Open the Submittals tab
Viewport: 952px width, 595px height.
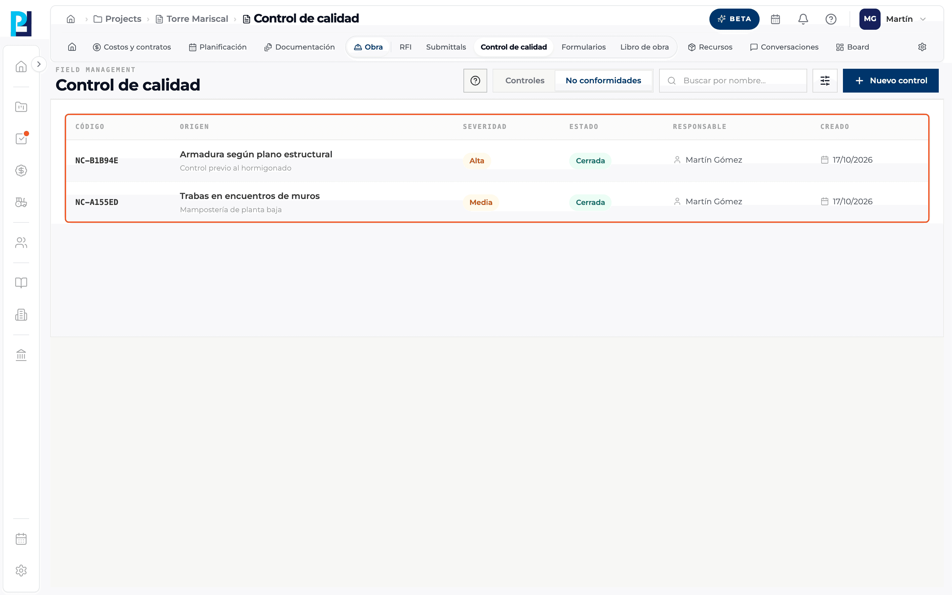446,47
